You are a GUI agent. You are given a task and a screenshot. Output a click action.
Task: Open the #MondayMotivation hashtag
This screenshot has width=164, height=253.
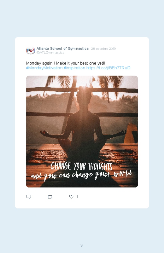point(44,68)
